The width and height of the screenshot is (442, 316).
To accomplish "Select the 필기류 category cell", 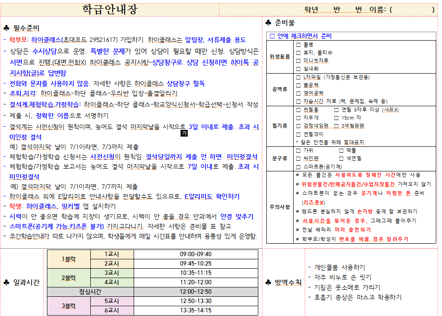I will click(280, 126).
